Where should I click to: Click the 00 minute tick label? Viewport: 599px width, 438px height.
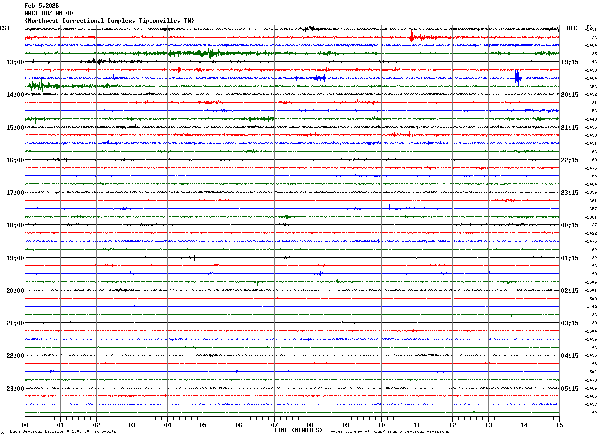click(x=25, y=425)
